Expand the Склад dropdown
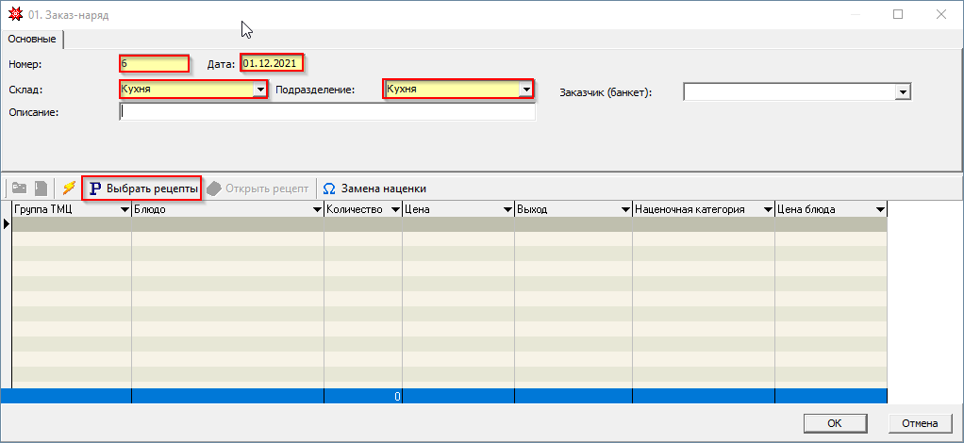 coord(259,90)
